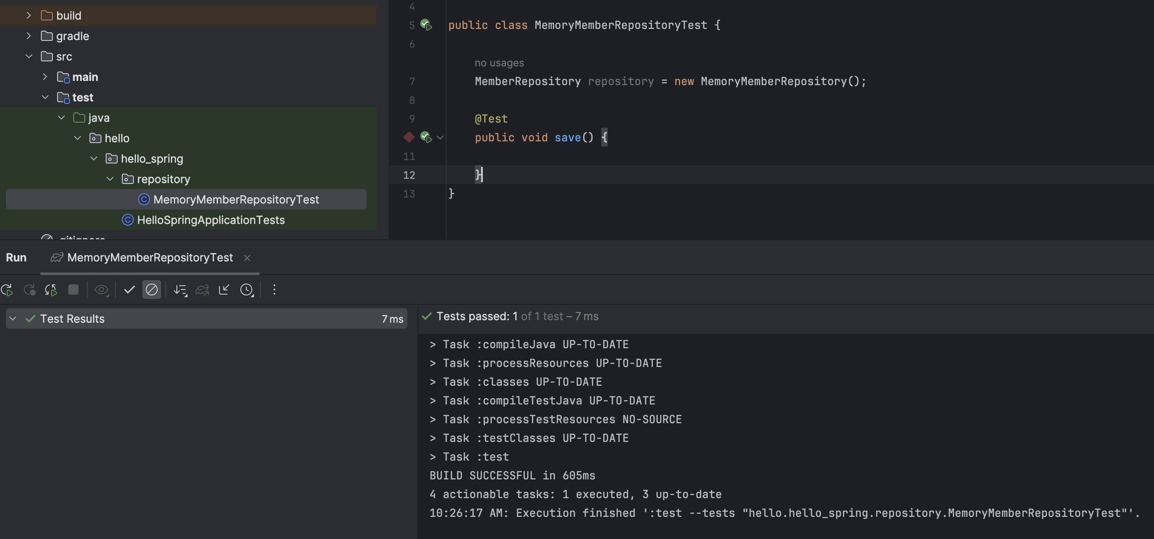Image resolution: width=1154 pixels, height=539 pixels.
Task: Click the Rerun Failed Tests icon
Action: pos(29,290)
